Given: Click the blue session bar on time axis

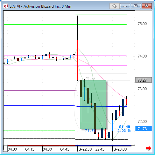Looking at the screenshot, I should tap(103, 146).
